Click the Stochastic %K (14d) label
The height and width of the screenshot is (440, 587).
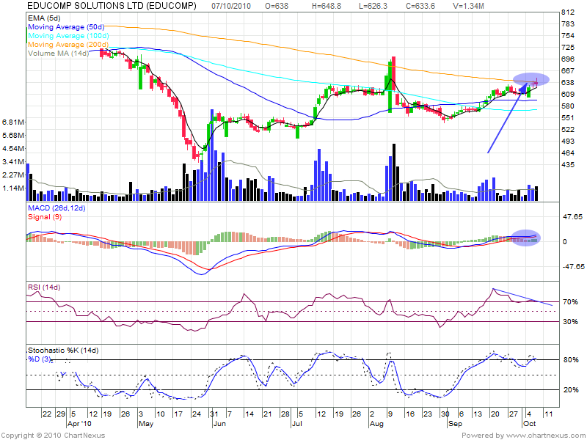[63, 349]
